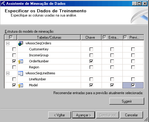Image resolution: width=149 pixels, height=122 pixels.
Task: Check LineNumber in the Chave column
Action: (91, 79)
